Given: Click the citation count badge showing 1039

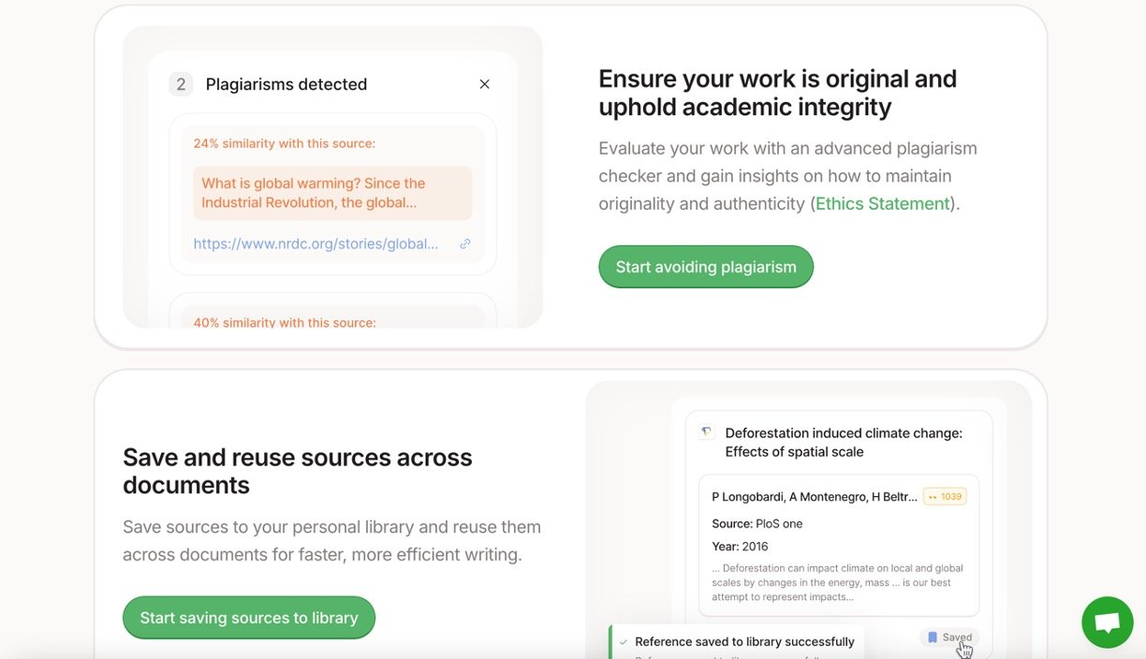Looking at the screenshot, I should pyautogui.click(x=945, y=496).
